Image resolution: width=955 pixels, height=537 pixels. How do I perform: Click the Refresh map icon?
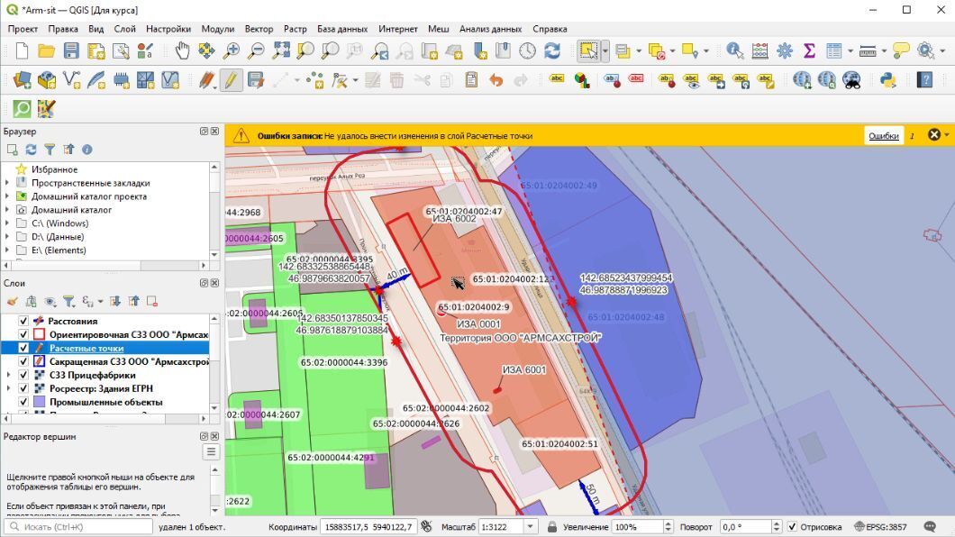click(552, 51)
